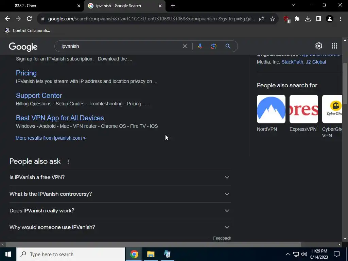
Task: Open the Control Collaborati... bookmark
Action: click(x=28, y=30)
